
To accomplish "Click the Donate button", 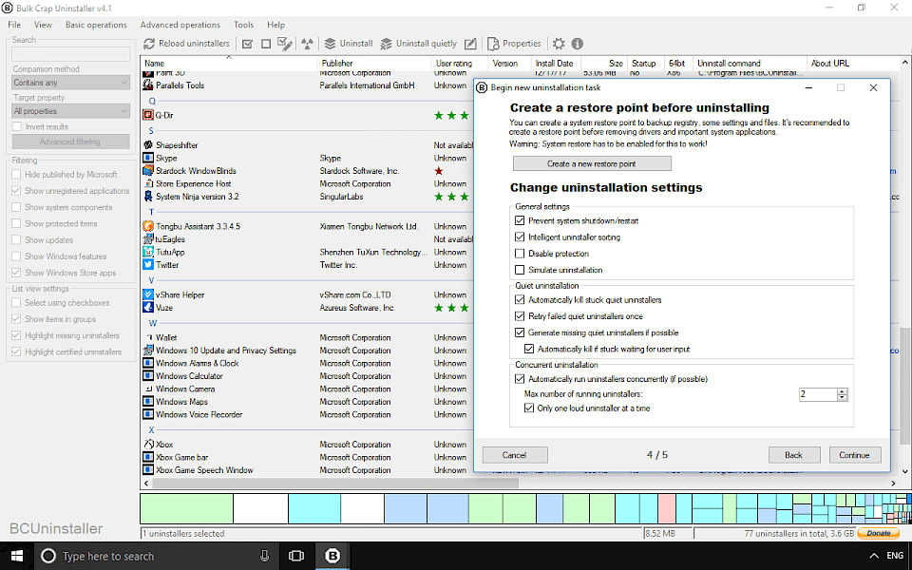I will pos(878,533).
